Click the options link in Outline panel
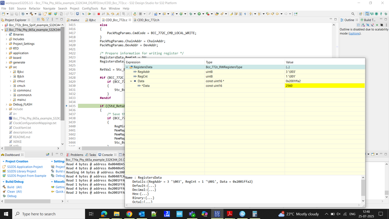This screenshot has height=219, width=389. click(x=354, y=34)
